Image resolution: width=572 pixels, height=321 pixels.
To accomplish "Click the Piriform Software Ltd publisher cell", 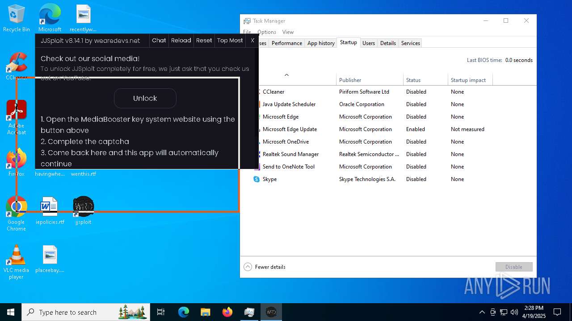I will point(364,92).
